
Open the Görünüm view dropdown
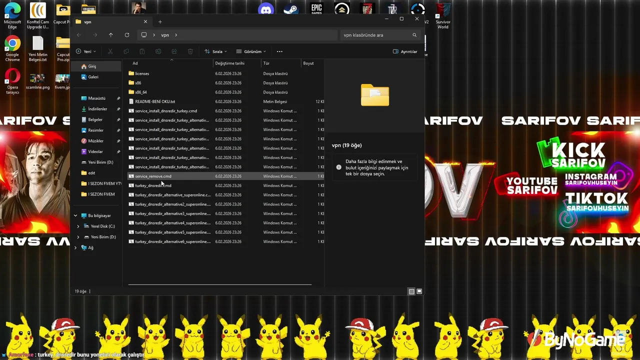click(x=251, y=51)
